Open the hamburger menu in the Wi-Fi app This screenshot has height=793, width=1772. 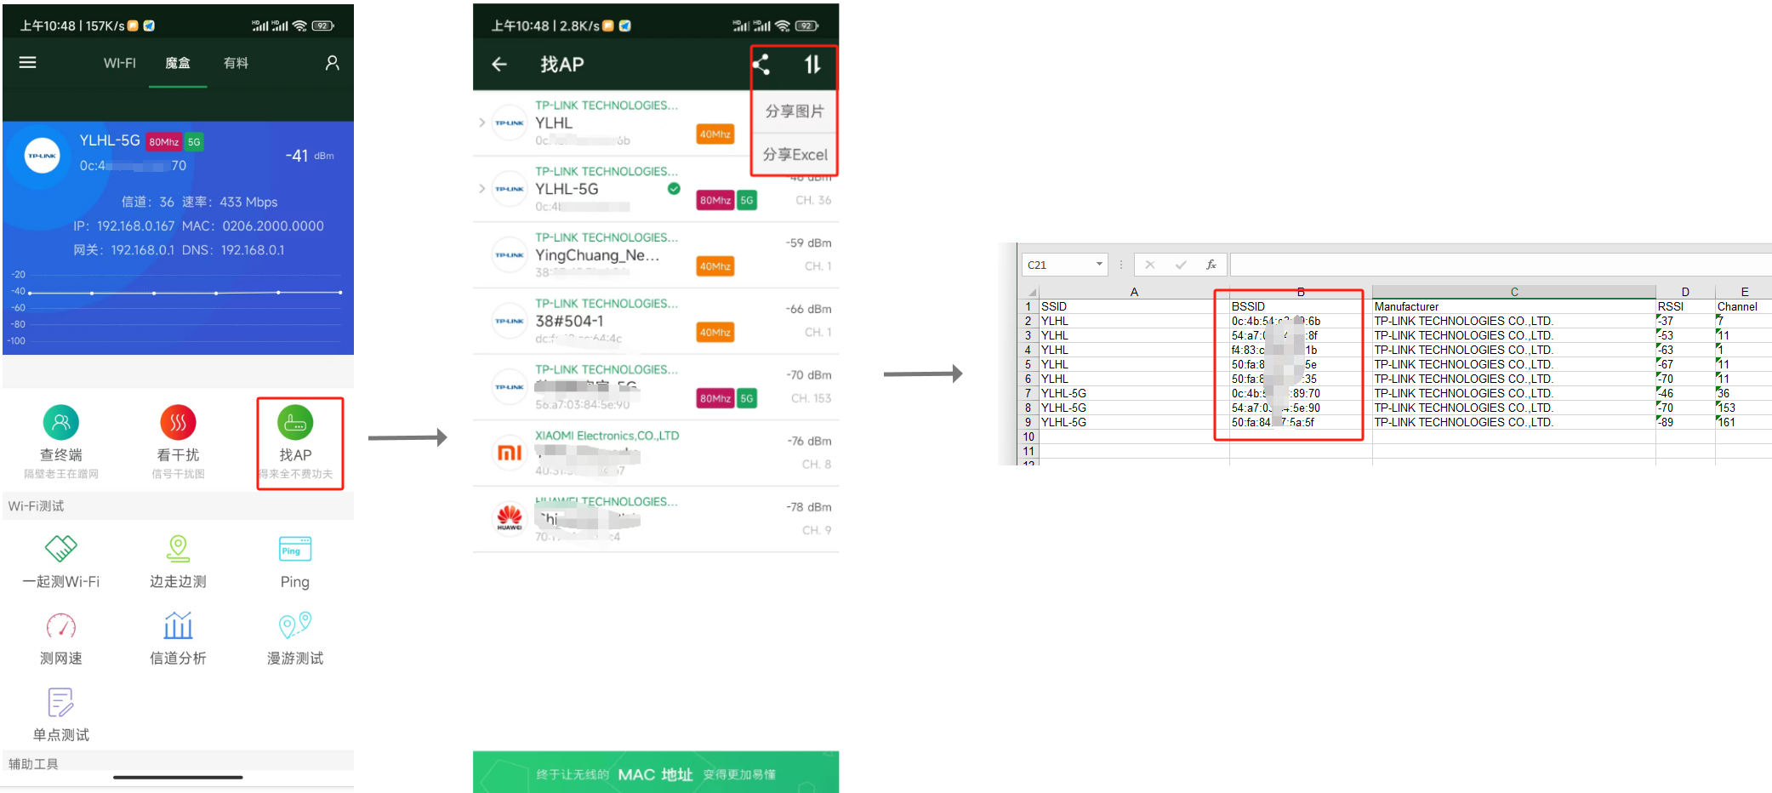pyautogui.click(x=28, y=62)
